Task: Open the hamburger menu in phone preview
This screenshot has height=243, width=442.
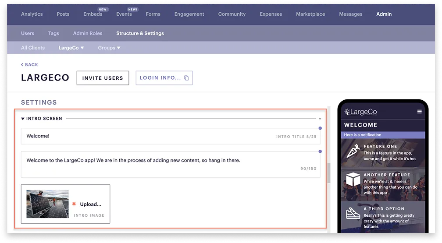Action: pyautogui.click(x=420, y=112)
